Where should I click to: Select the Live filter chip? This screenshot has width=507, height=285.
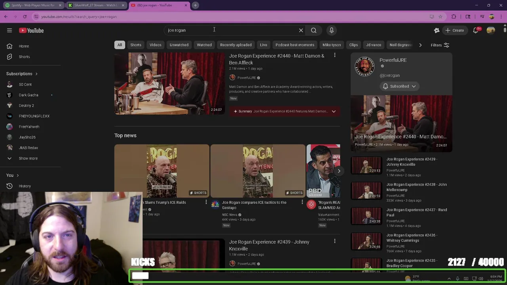[263, 45]
